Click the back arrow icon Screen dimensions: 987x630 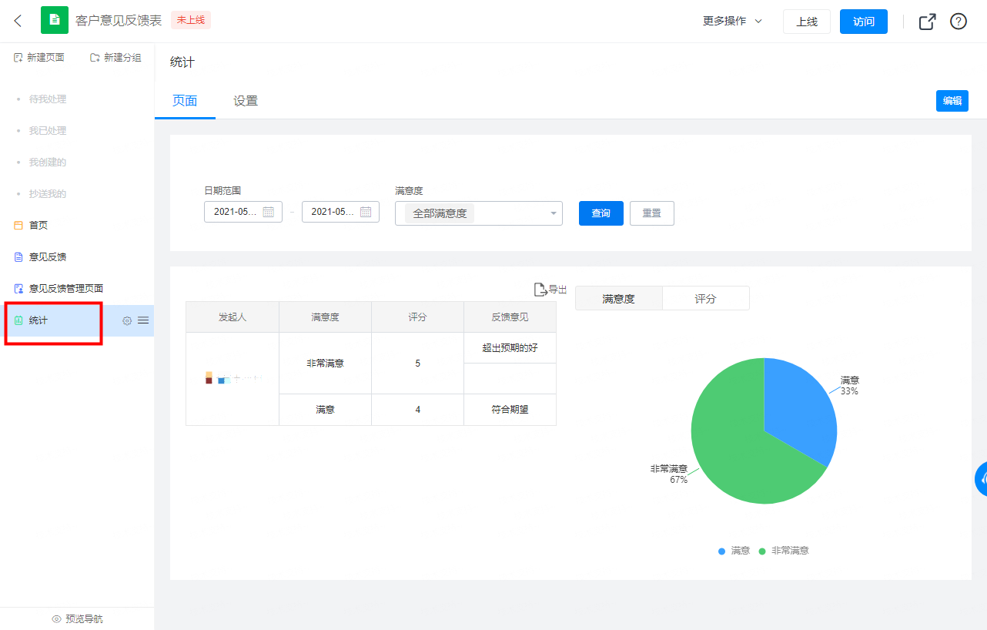point(18,21)
